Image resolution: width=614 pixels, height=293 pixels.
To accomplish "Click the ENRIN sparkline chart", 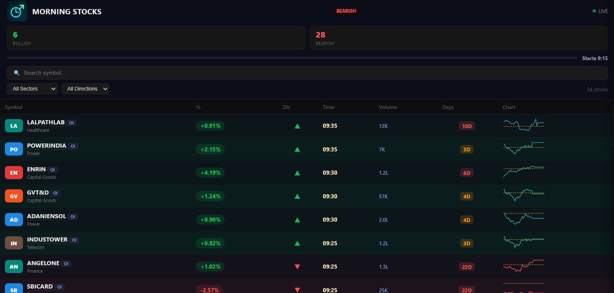I will click(x=524, y=171).
